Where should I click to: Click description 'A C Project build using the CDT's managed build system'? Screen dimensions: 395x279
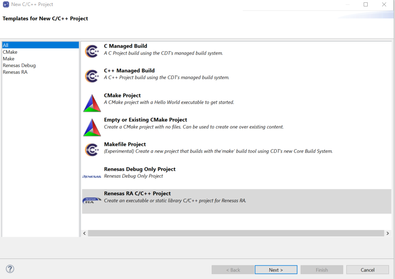164,53
